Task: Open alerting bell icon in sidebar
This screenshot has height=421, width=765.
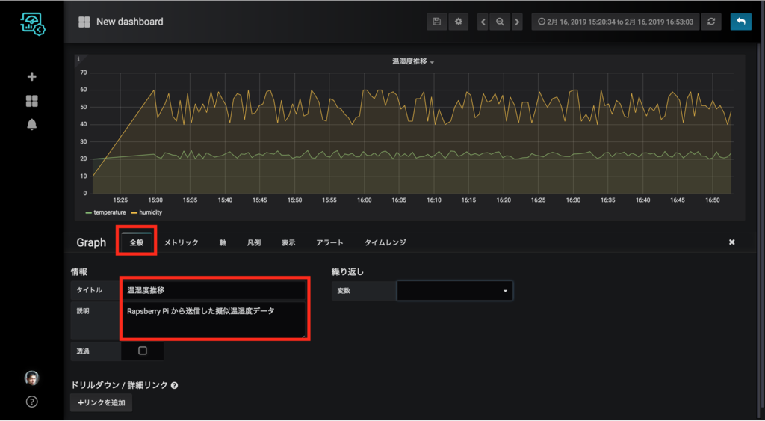Action: click(31, 125)
